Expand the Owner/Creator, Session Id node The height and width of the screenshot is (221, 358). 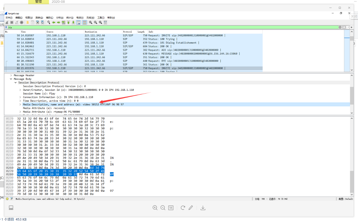click(20, 90)
